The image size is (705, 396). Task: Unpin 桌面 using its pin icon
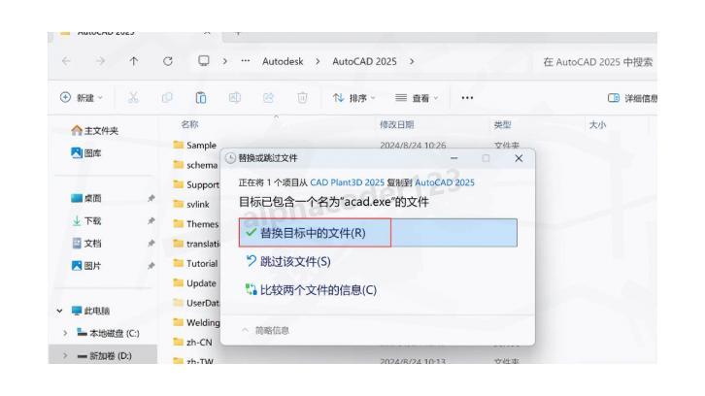151,198
